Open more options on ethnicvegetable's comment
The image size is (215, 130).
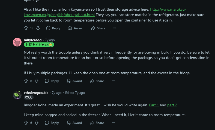pyautogui.click(x=113, y=123)
